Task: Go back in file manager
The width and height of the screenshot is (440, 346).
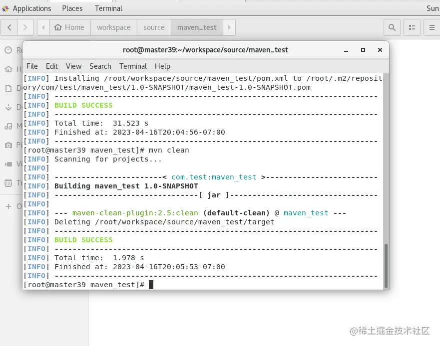Action: (x=9, y=27)
